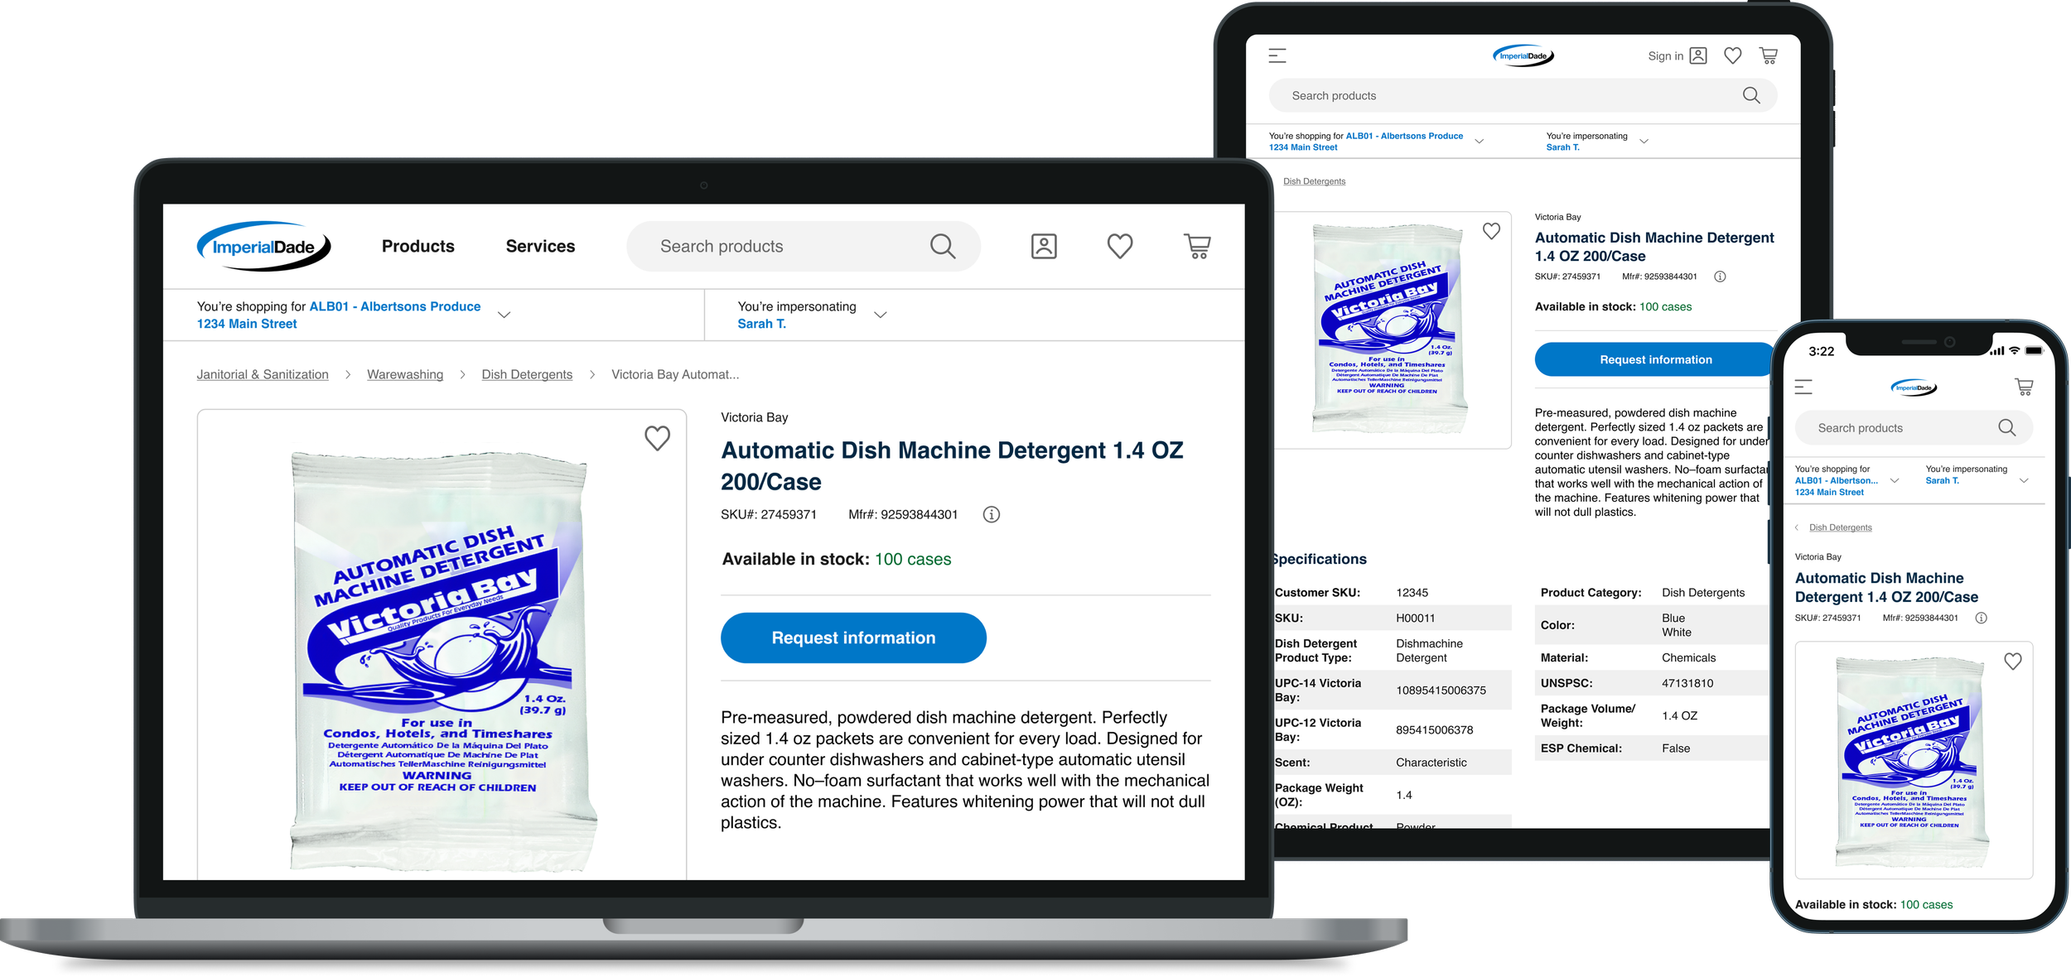
Task: Open the Services menu on the laptop
Action: [540, 246]
